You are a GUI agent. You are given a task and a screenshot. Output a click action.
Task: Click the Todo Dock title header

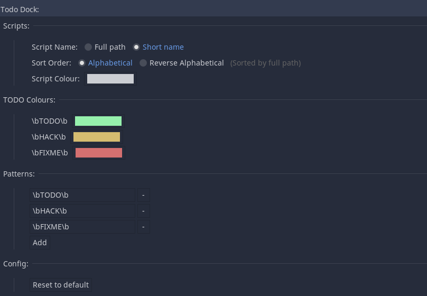[x=20, y=10]
